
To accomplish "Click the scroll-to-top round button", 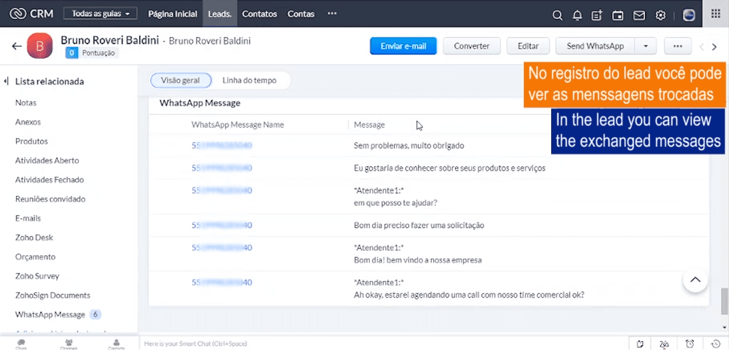I will click(695, 280).
